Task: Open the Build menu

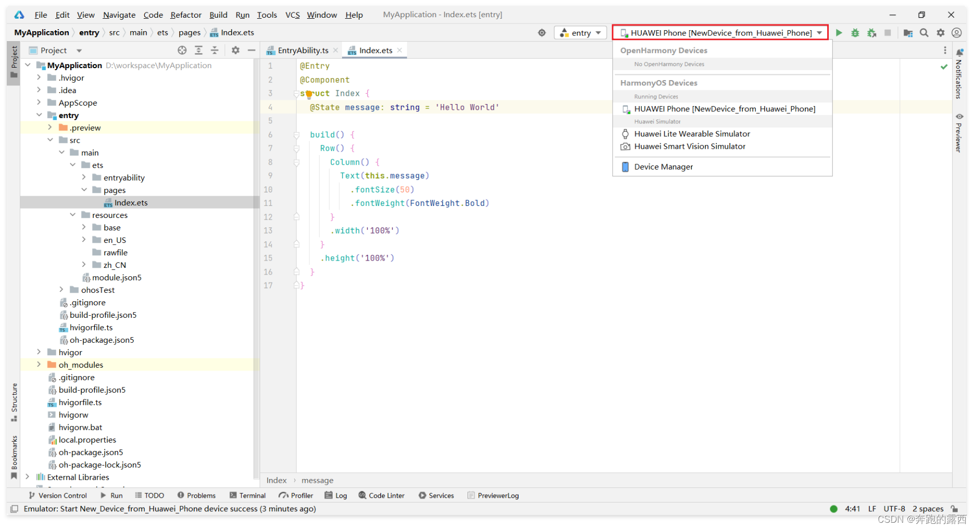Action: pos(218,15)
